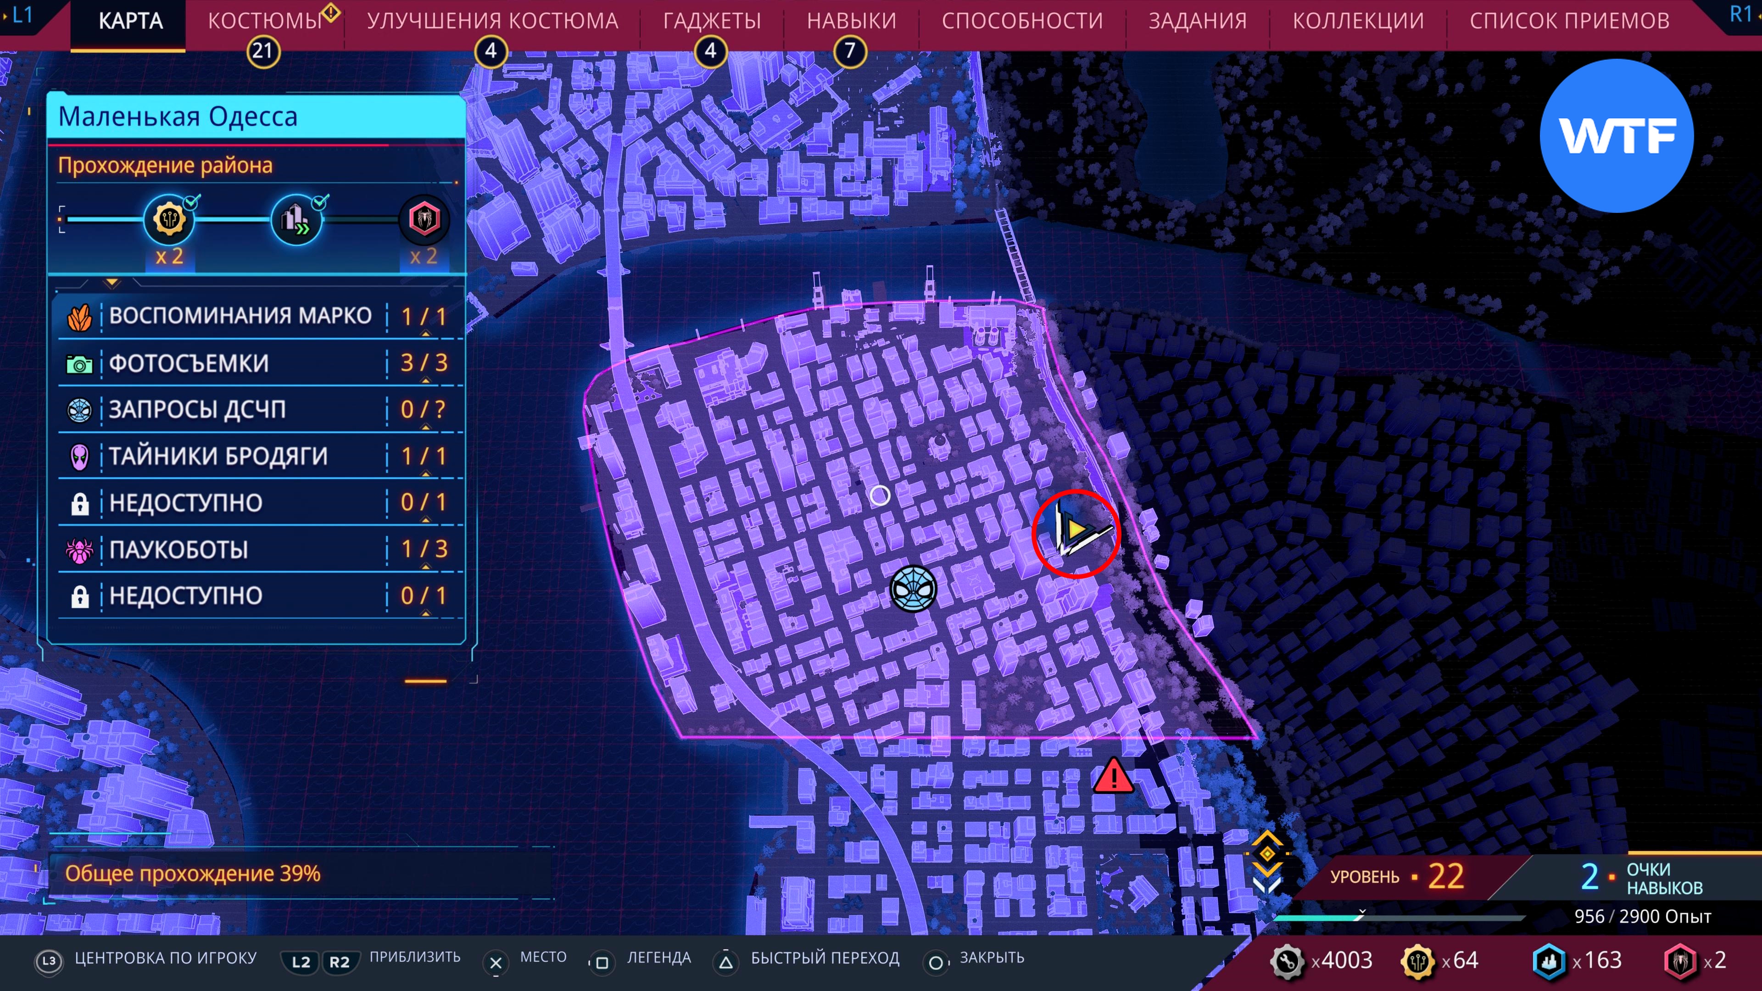Select the red warning triangle crime marker
Image resolution: width=1762 pixels, height=991 pixels.
tap(1113, 777)
